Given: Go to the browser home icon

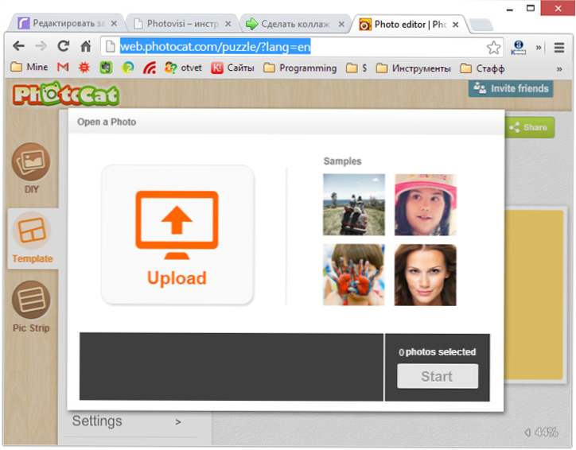Looking at the screenshot, I should pyautogui.click(x=86, y=46).
